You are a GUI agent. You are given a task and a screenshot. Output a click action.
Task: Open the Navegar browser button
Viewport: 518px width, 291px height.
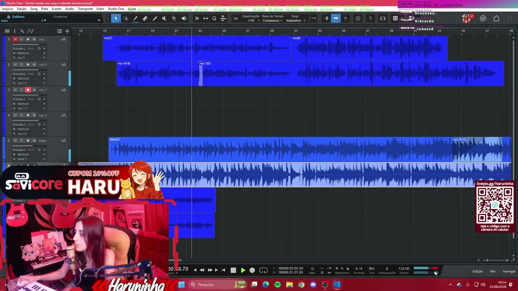click(x=509, y=272)
